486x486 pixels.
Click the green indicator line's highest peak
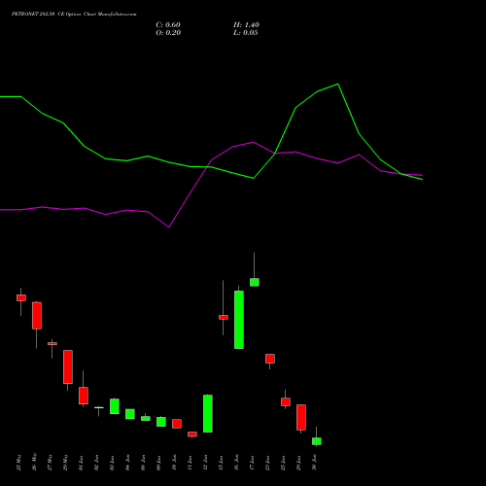tap(338, 84)
